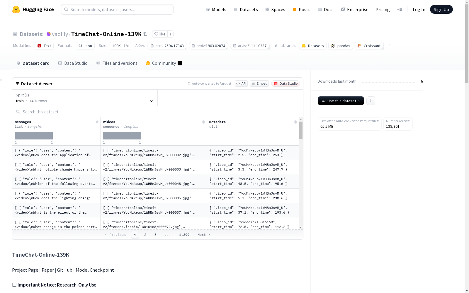The image size is (469, 293).
Task: Select row with start_time 48.5
Action: [x=155, y=181]
